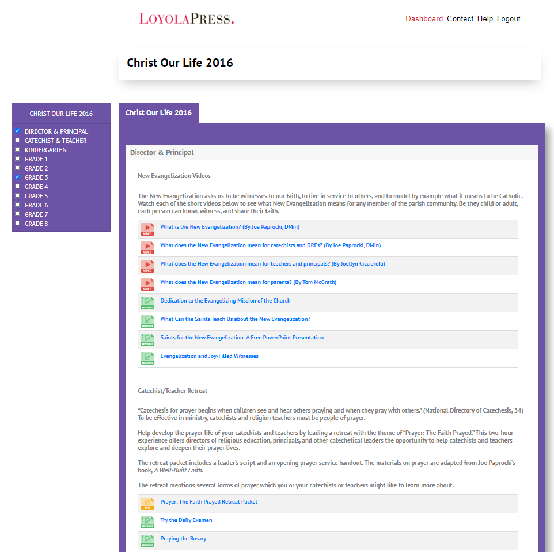
Task: Click video icon for teachers and principals row
Action: point(147,266)
